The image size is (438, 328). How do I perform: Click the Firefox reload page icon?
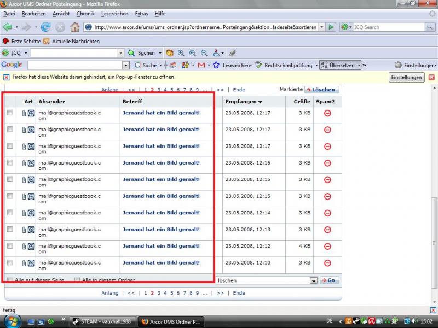pyautogui.click(x=45, y=27)
